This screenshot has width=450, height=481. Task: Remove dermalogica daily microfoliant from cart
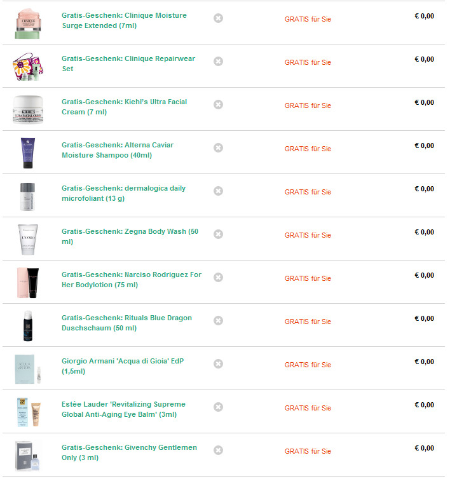218,191
